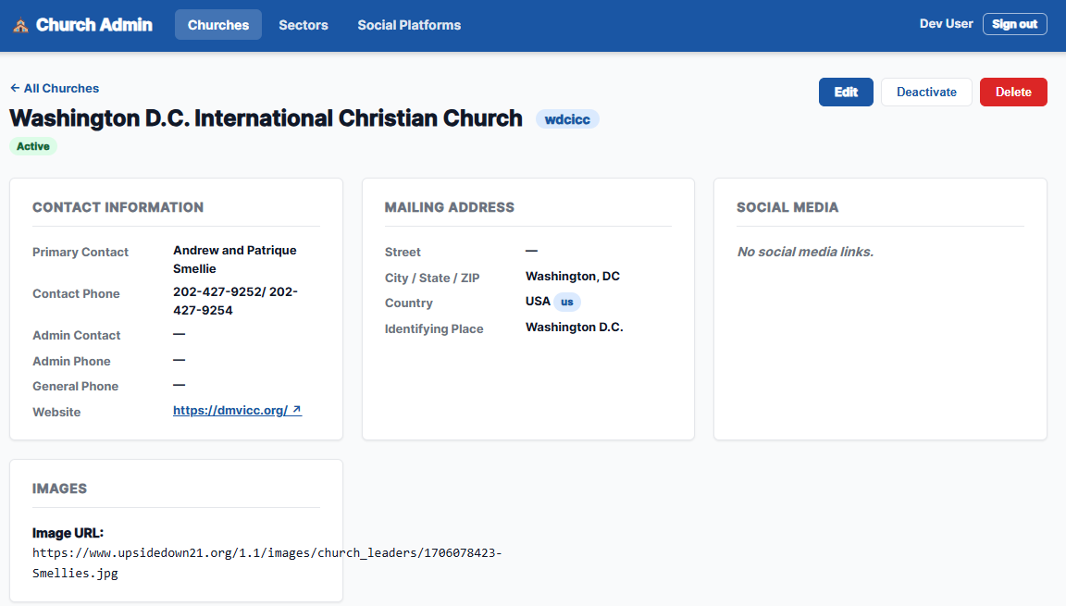Click the Dev User label

coord(946,24)
